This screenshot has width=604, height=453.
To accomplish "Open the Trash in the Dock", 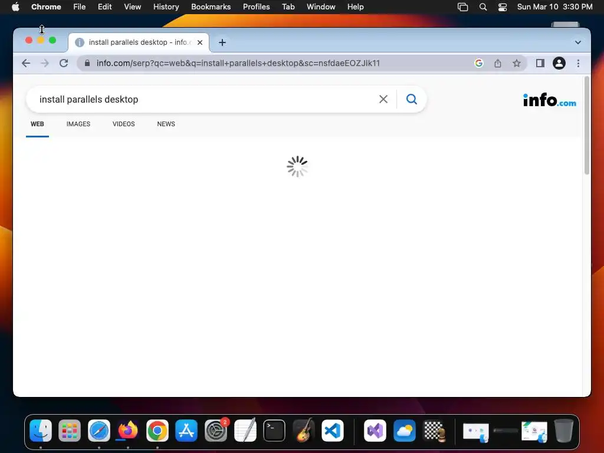I will [563, 431].
